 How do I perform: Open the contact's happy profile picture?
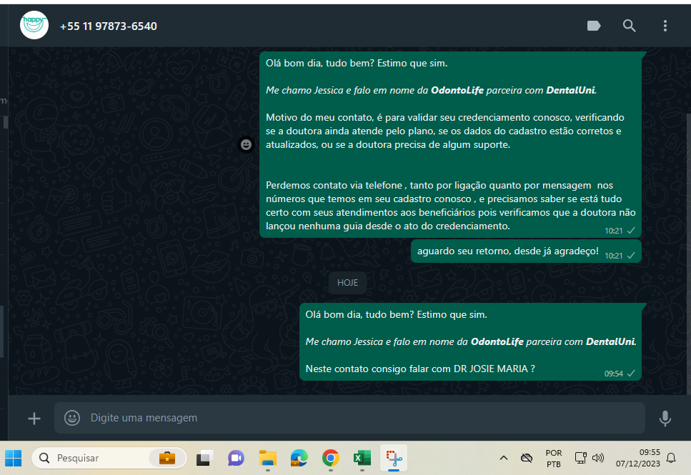point(34,25)
